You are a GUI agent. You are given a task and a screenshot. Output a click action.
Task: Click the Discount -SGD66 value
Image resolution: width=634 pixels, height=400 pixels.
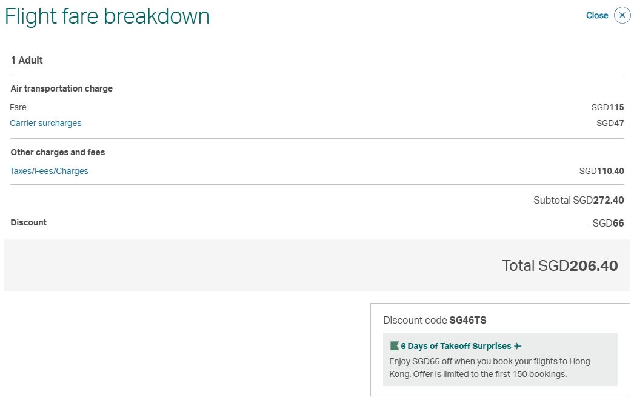606,223
